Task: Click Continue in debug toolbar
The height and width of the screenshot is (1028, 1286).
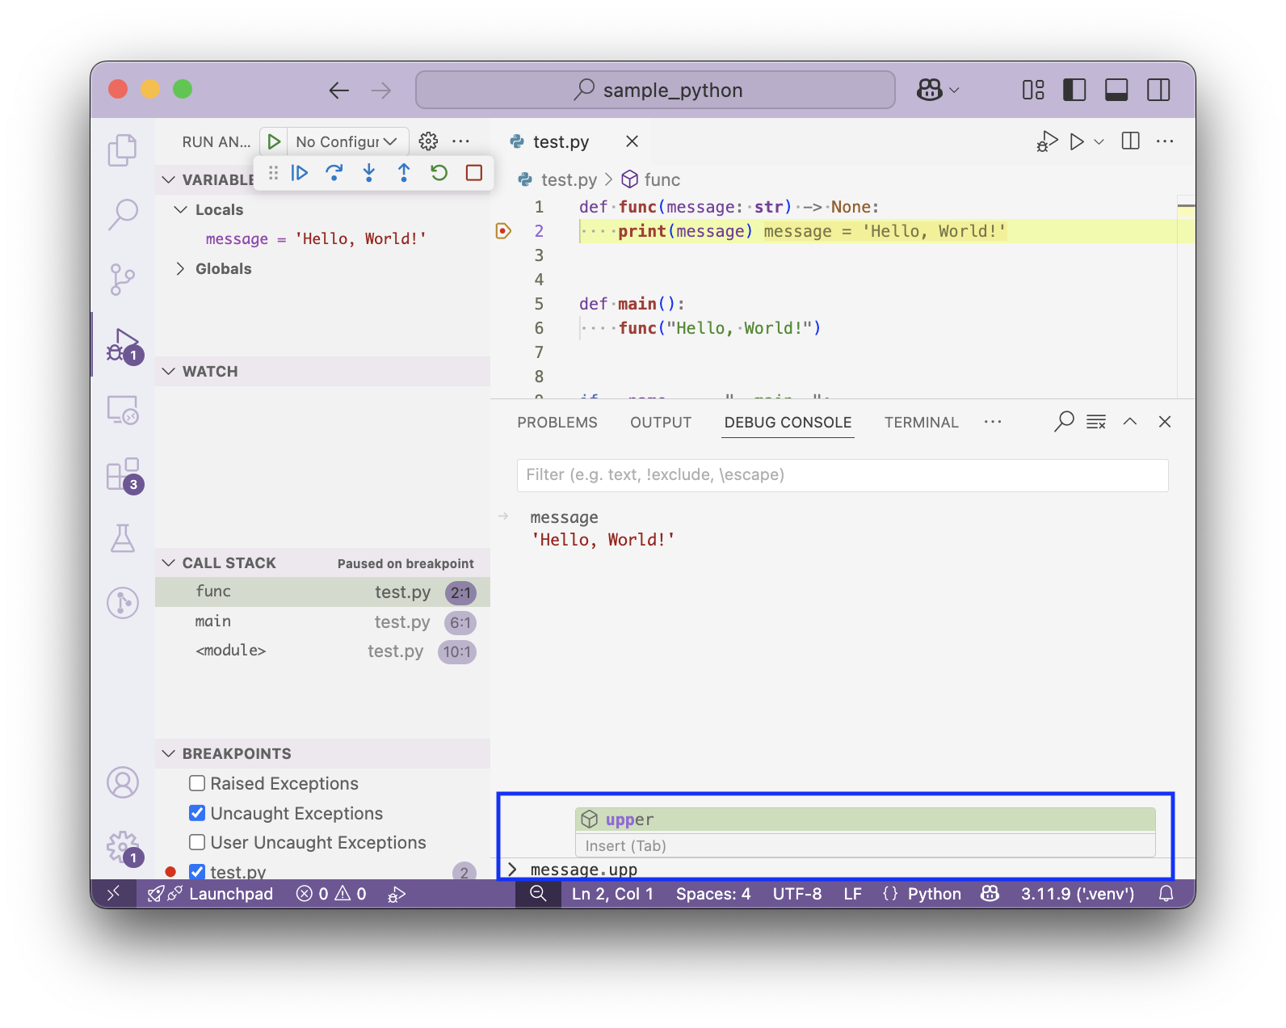Action: click(300, 172)
